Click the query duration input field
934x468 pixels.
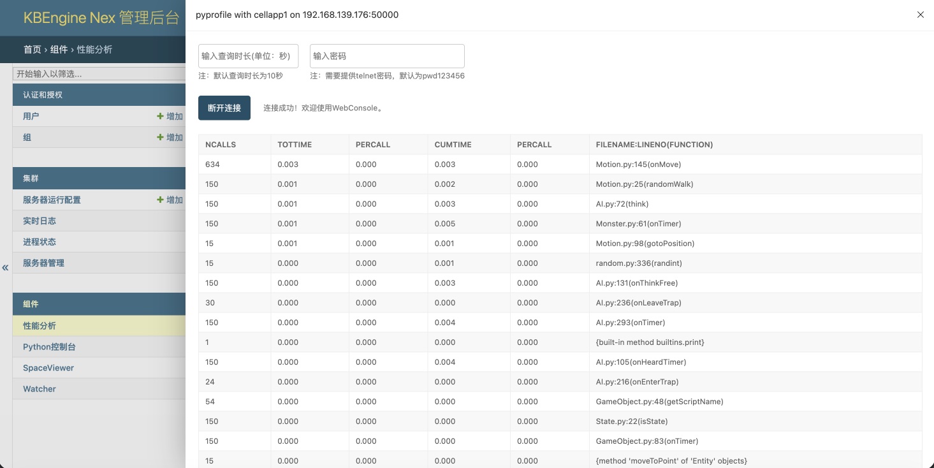point(248,56)
